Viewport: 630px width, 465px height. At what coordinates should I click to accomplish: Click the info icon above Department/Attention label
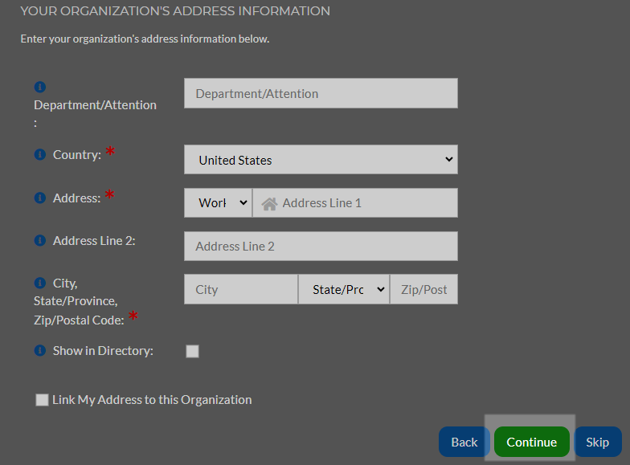click(x=40, y=87)
